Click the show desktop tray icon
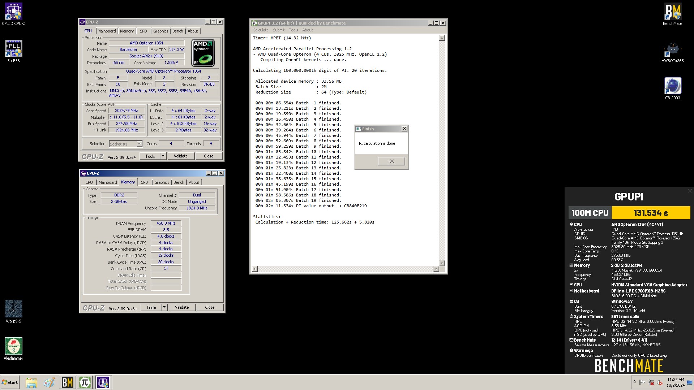Image resolution: width=694 pixels, height=390 pixels. click(690, 382)
